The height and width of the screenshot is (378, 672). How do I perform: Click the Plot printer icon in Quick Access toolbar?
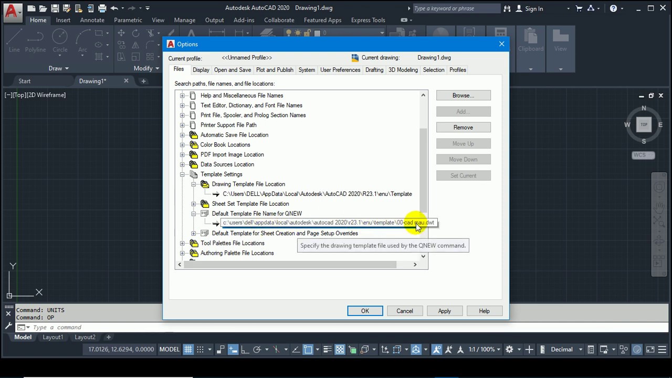[102, 8]
